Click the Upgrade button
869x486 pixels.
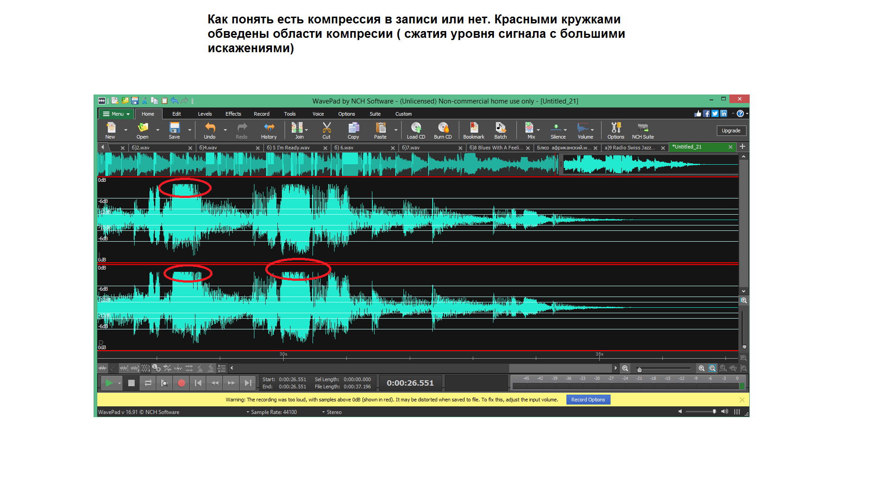point(731,130)
